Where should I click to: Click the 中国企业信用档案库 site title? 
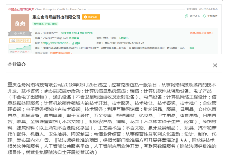(21, 10)
